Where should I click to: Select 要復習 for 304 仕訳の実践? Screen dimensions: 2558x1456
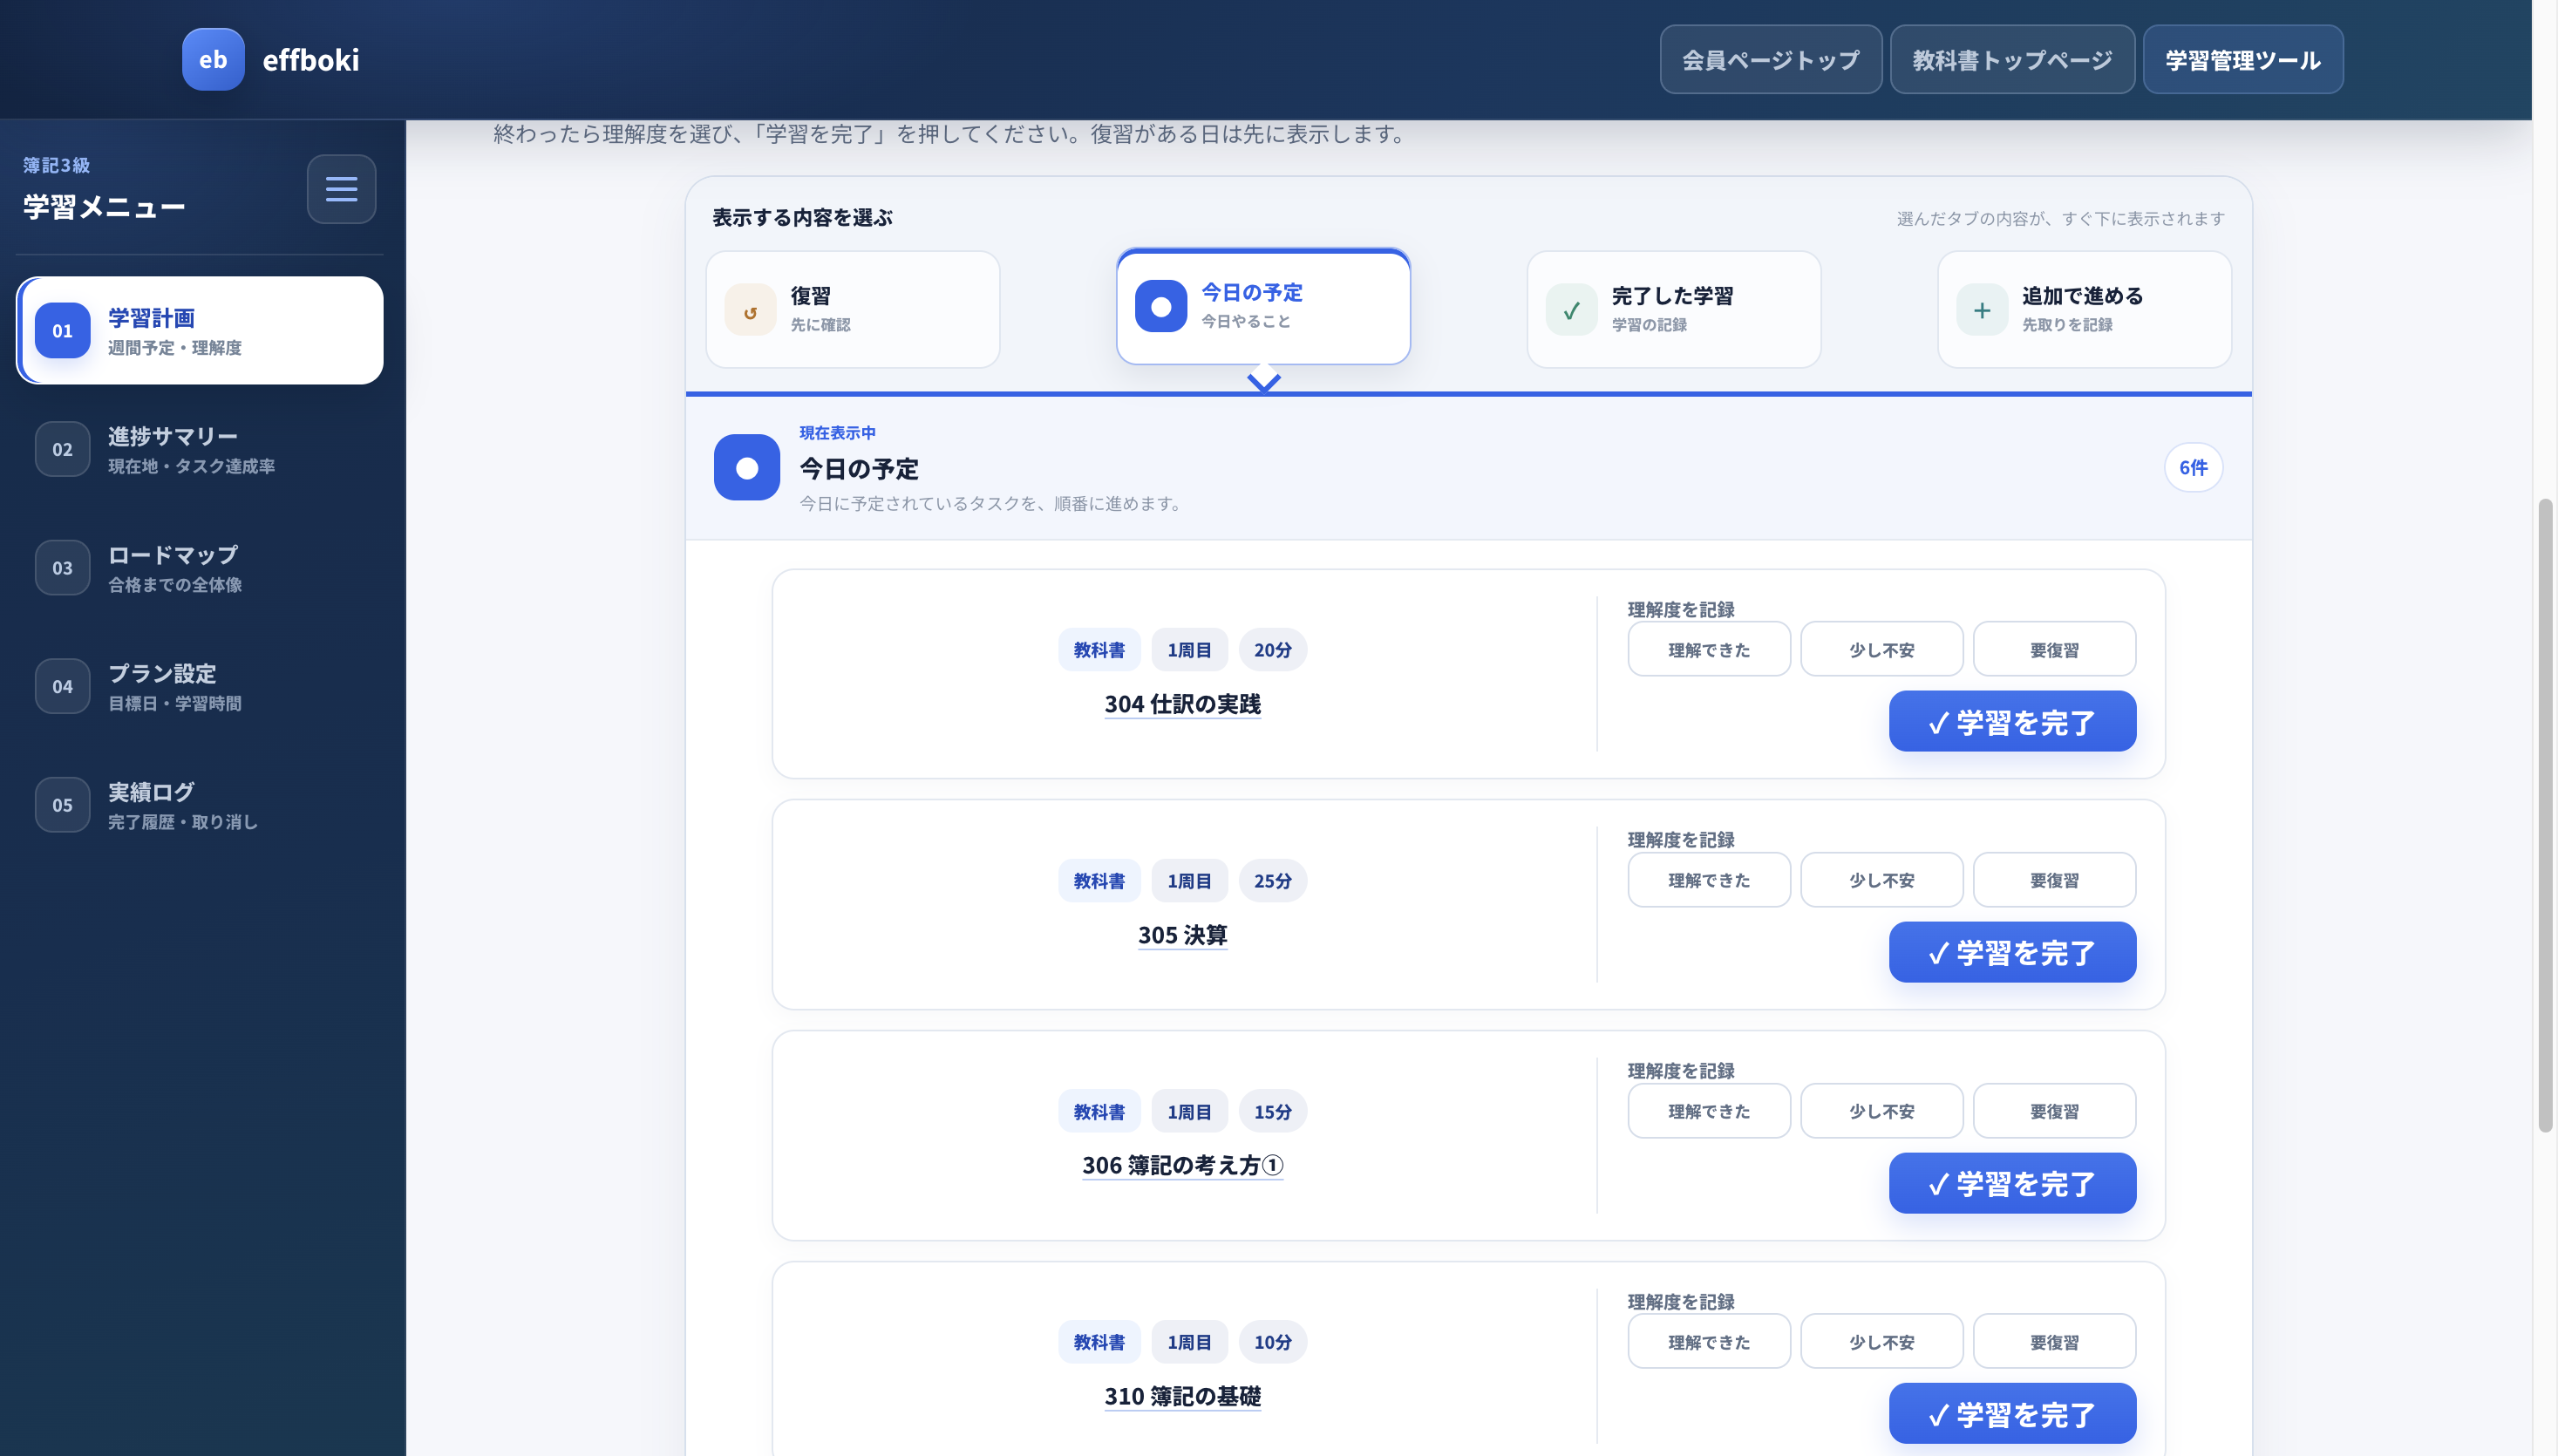[2054, 650]
